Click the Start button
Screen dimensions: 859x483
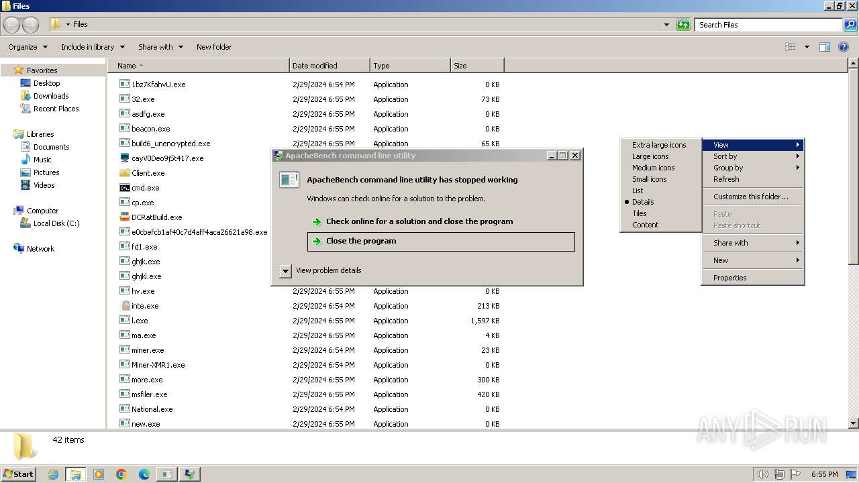coord(19,474)
